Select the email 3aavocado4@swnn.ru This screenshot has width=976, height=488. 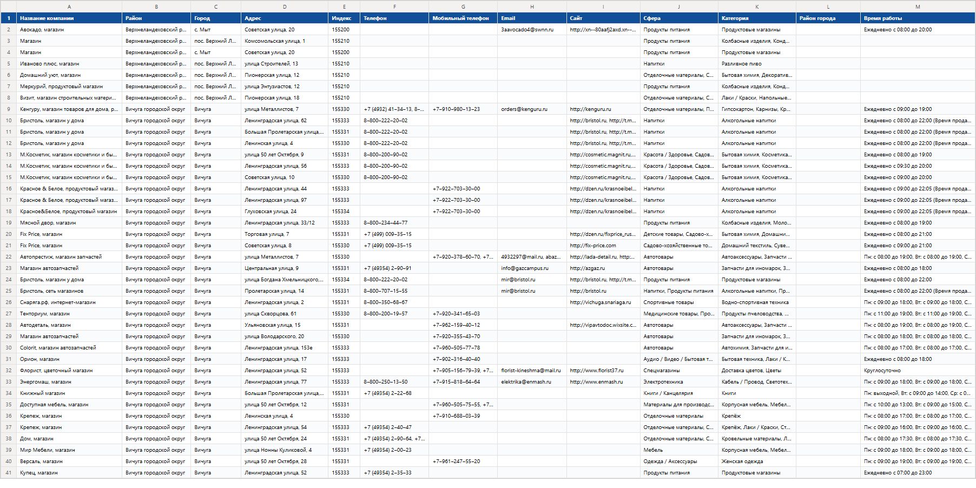(x=532, y=30)
